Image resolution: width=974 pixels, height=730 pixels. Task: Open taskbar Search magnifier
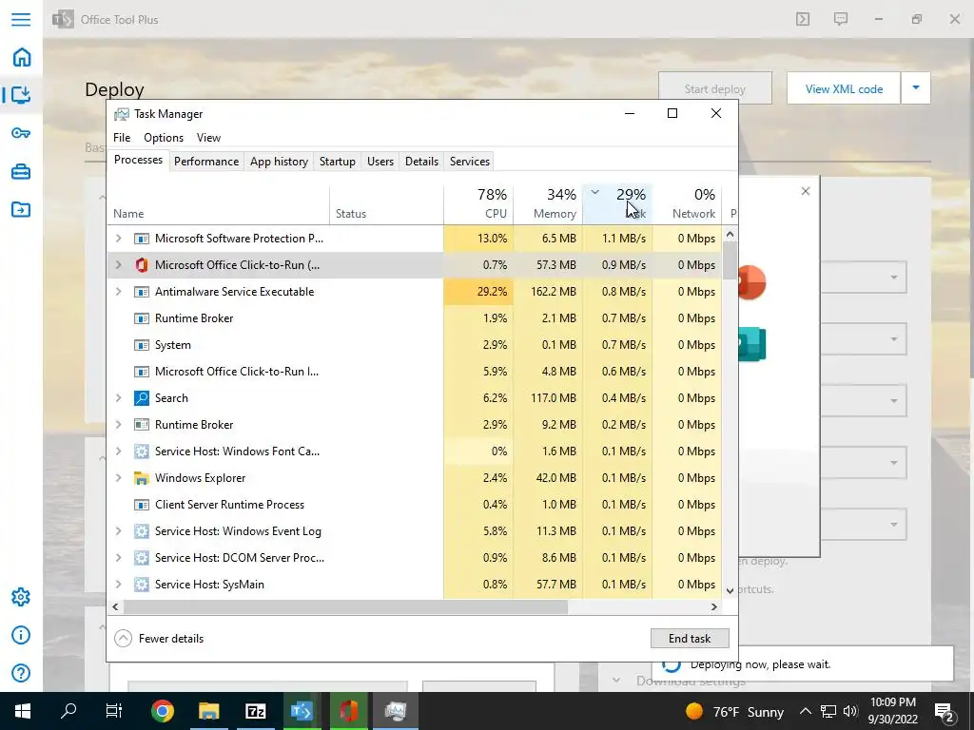68,711
